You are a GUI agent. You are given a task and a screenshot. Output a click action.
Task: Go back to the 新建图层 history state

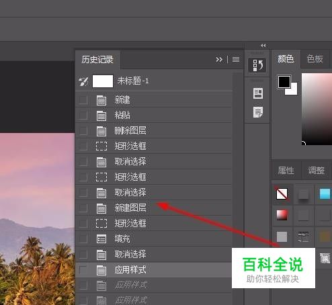click(x=154, y=208)
